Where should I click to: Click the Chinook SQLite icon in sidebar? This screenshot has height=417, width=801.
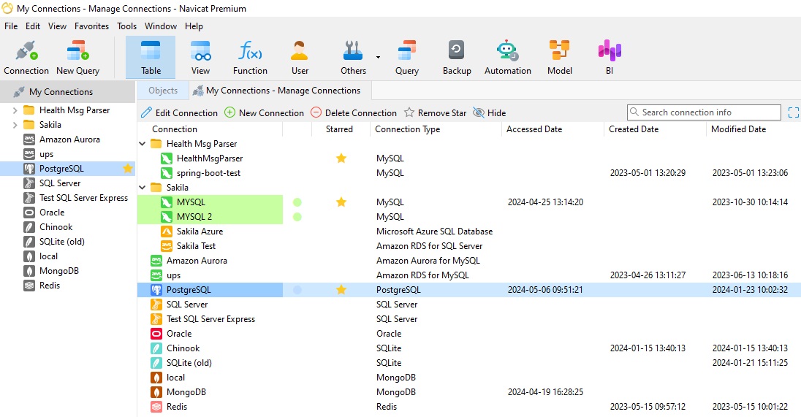click(x=29, y=227)
